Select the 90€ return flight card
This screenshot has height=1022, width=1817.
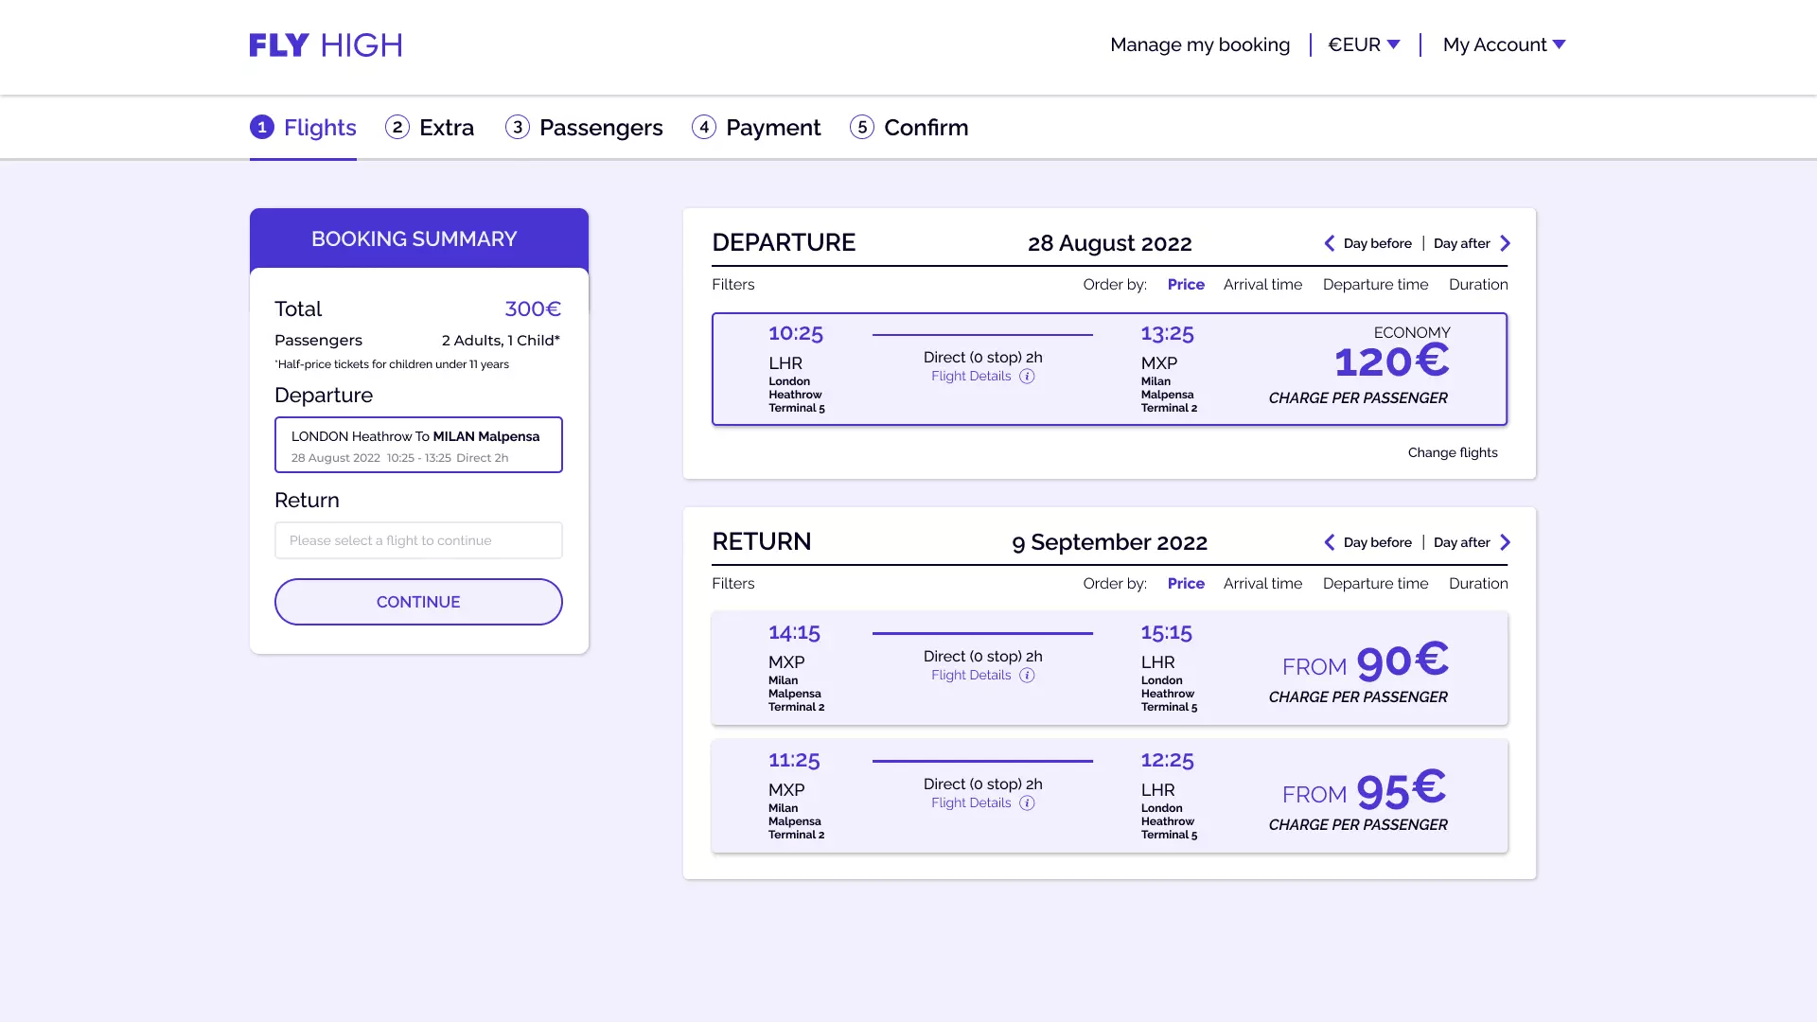click(1109, 668)
